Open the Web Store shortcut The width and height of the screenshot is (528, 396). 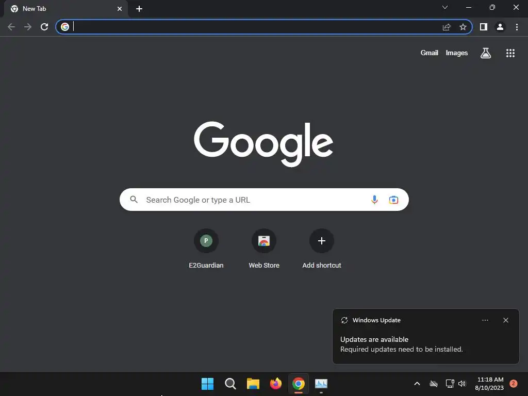pos(264,249)
